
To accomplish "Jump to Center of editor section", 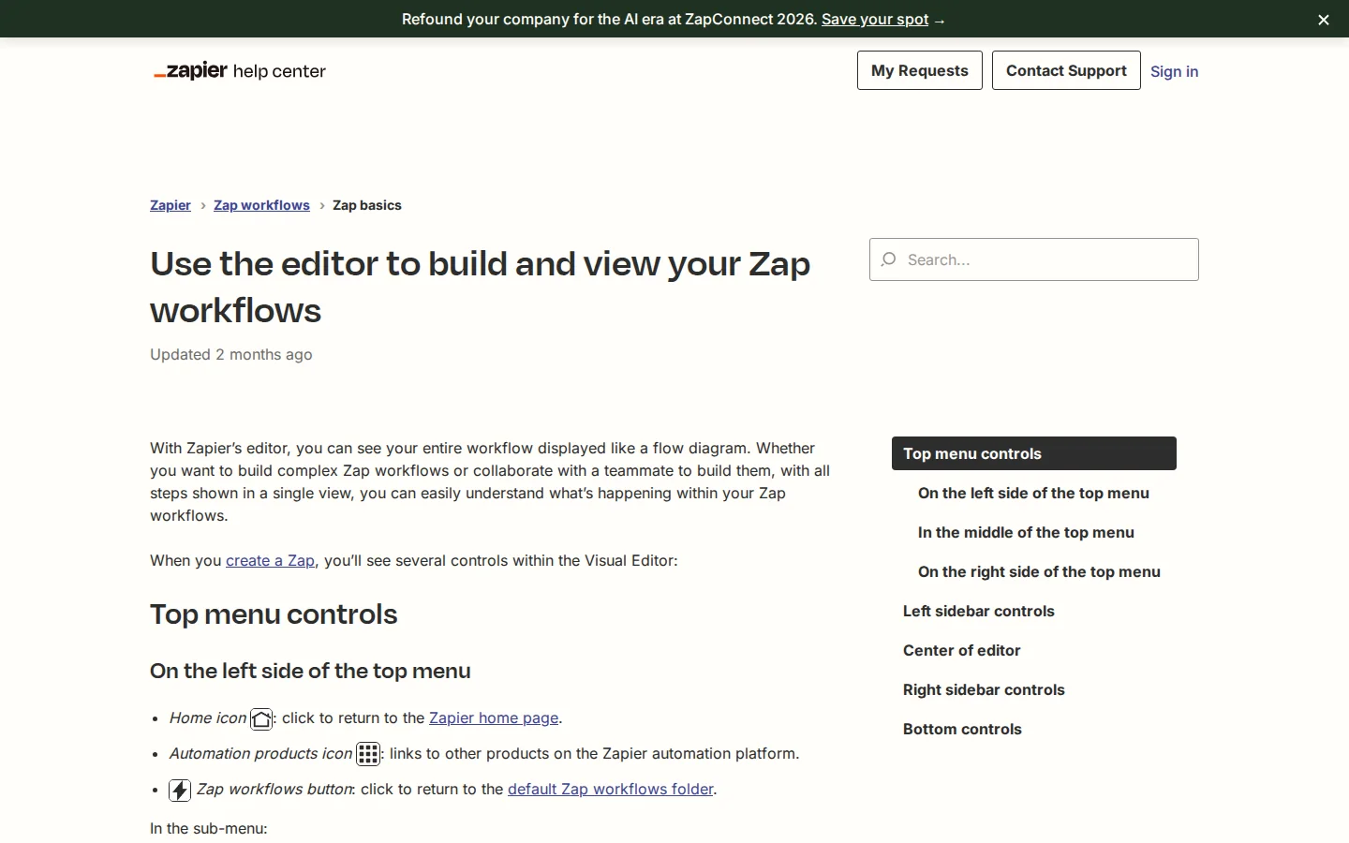I will coord(962,650).
